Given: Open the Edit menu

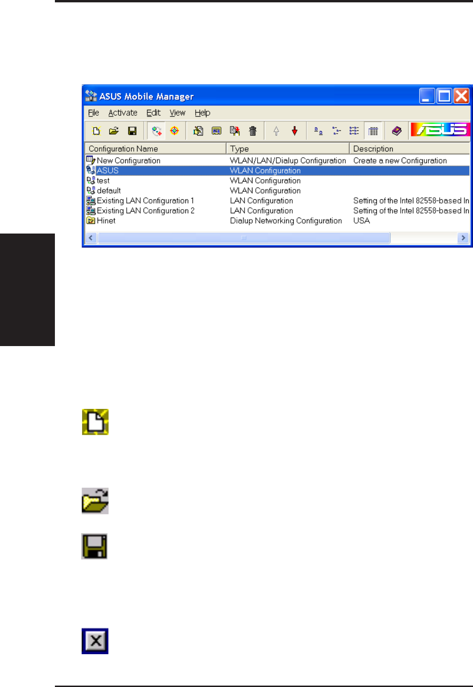Looking at the screenshot, I should pos(153,113).
